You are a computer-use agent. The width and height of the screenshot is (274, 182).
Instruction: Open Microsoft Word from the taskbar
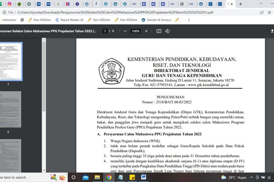pyautogui.click(x=143, y=177)
